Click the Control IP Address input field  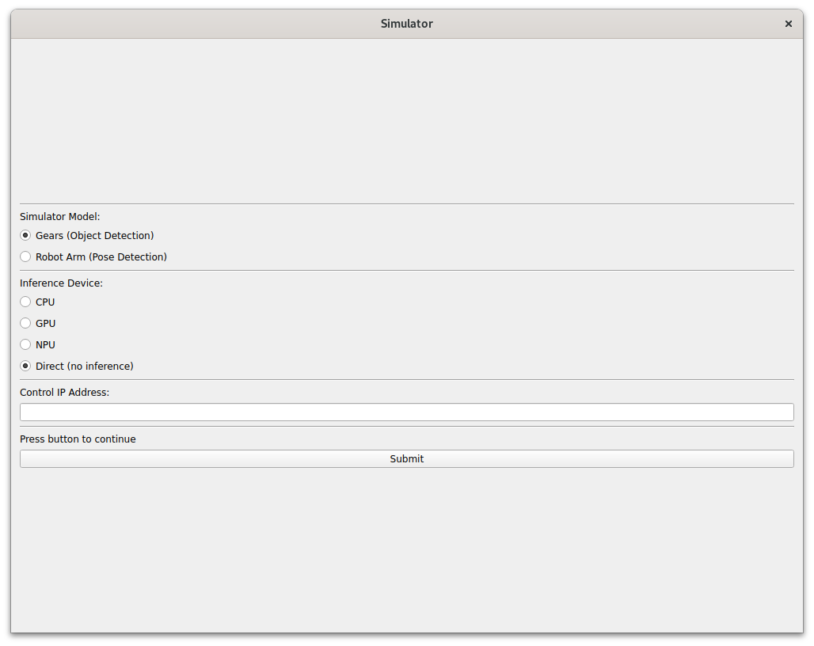[406, 412]
